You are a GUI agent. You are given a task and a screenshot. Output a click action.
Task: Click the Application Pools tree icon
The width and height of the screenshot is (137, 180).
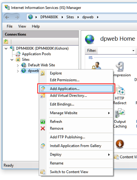(18, 54)
